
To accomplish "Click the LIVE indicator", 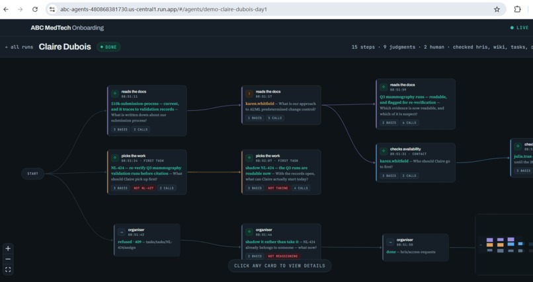I will pyautogui.click(x=519, y=28).
